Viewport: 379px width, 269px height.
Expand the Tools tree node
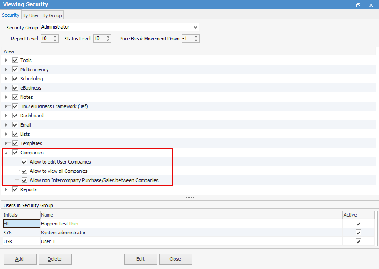tap(6, 60)
